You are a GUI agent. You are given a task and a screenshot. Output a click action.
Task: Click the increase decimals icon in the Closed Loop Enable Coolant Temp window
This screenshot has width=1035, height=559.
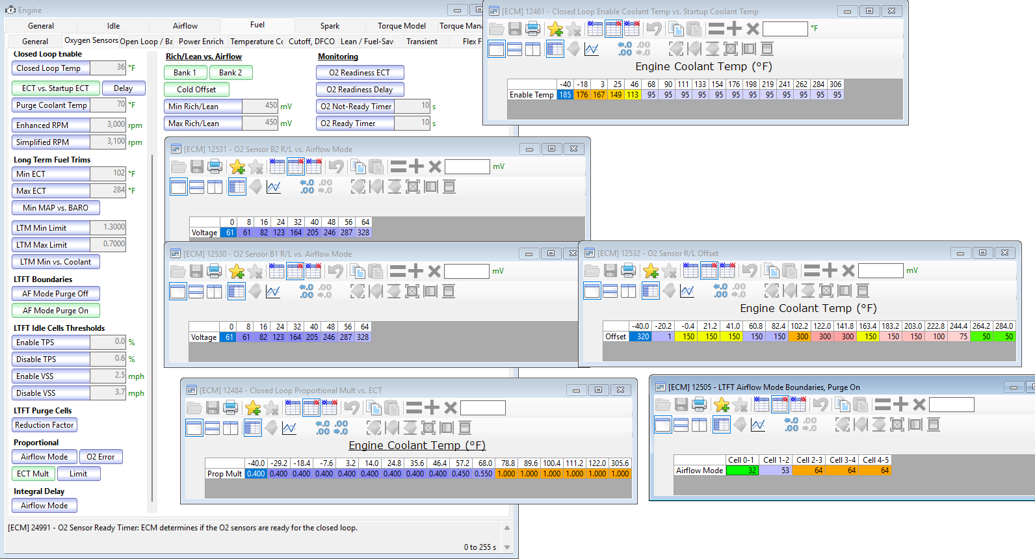(625, 49)
